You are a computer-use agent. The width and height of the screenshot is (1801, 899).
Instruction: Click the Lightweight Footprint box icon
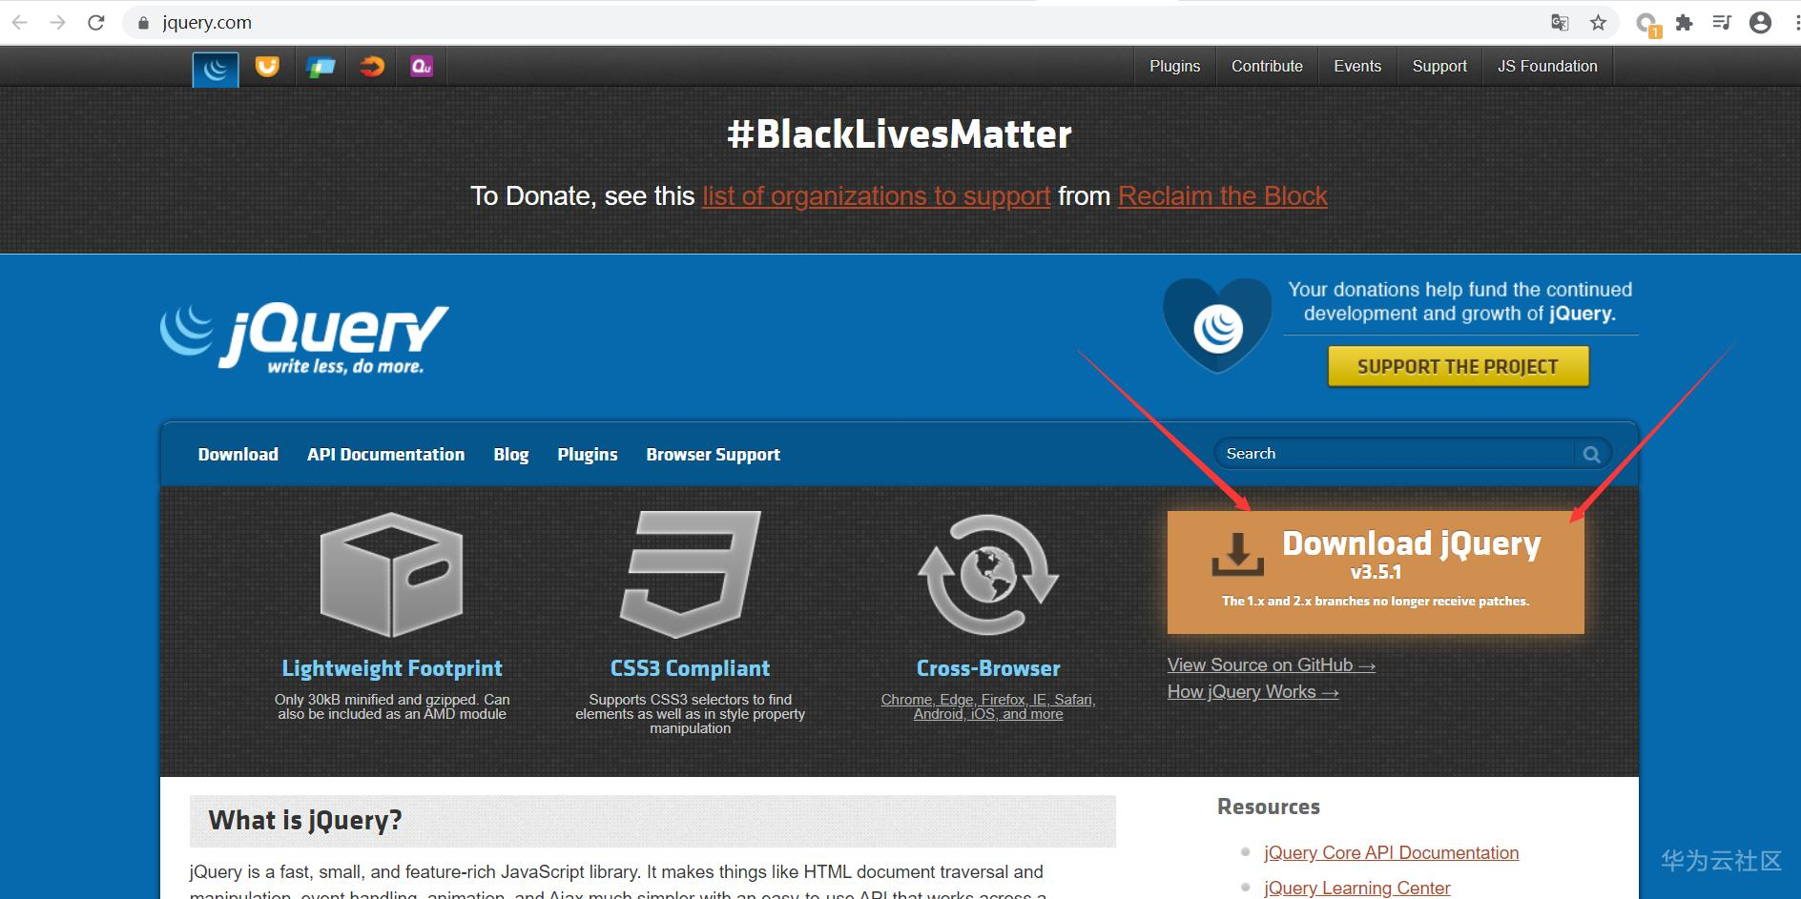[x=392, y=575]
